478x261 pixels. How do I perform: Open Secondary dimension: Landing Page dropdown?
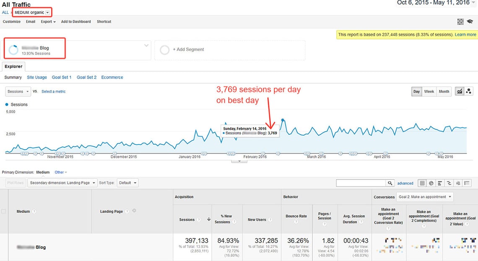62,183
